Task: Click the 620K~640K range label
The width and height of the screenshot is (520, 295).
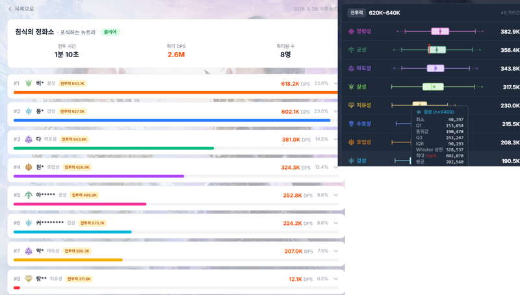Action: (384, 13)
